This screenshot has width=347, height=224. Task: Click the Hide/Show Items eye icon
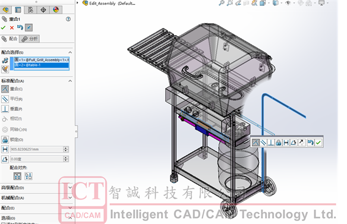point(288,3)
